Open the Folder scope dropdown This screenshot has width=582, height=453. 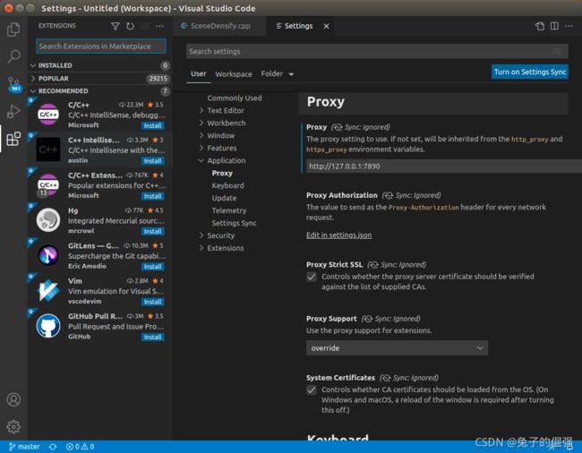[278, 73]
